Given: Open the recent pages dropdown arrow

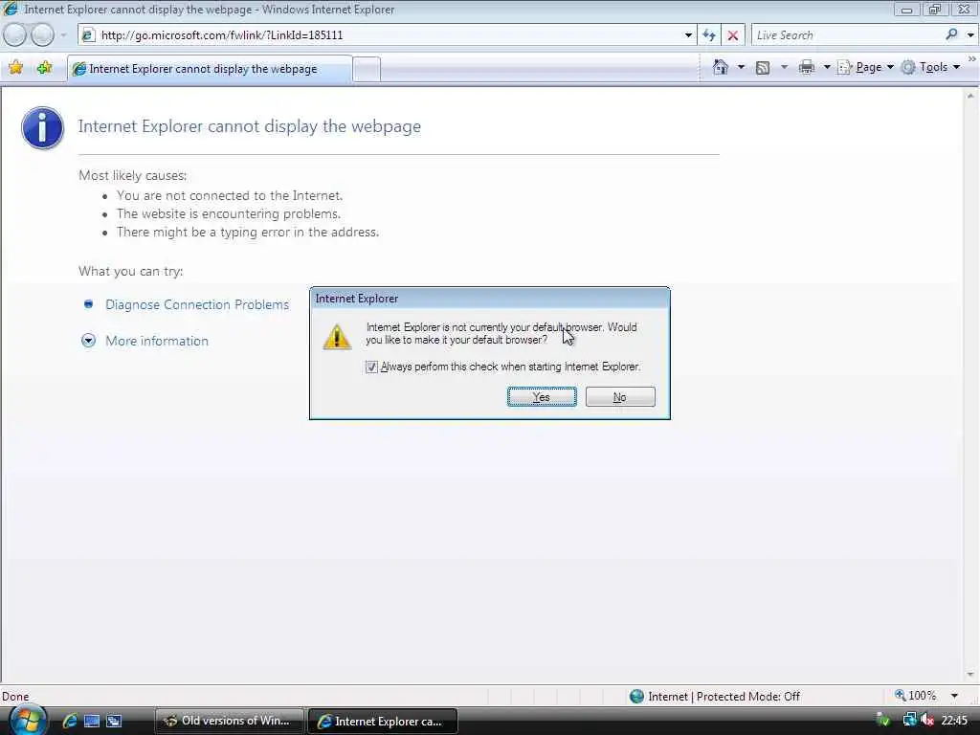Looking at the screenshot, I should coord(63,35).
